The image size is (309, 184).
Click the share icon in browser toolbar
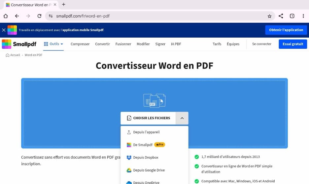pos(281,16)
